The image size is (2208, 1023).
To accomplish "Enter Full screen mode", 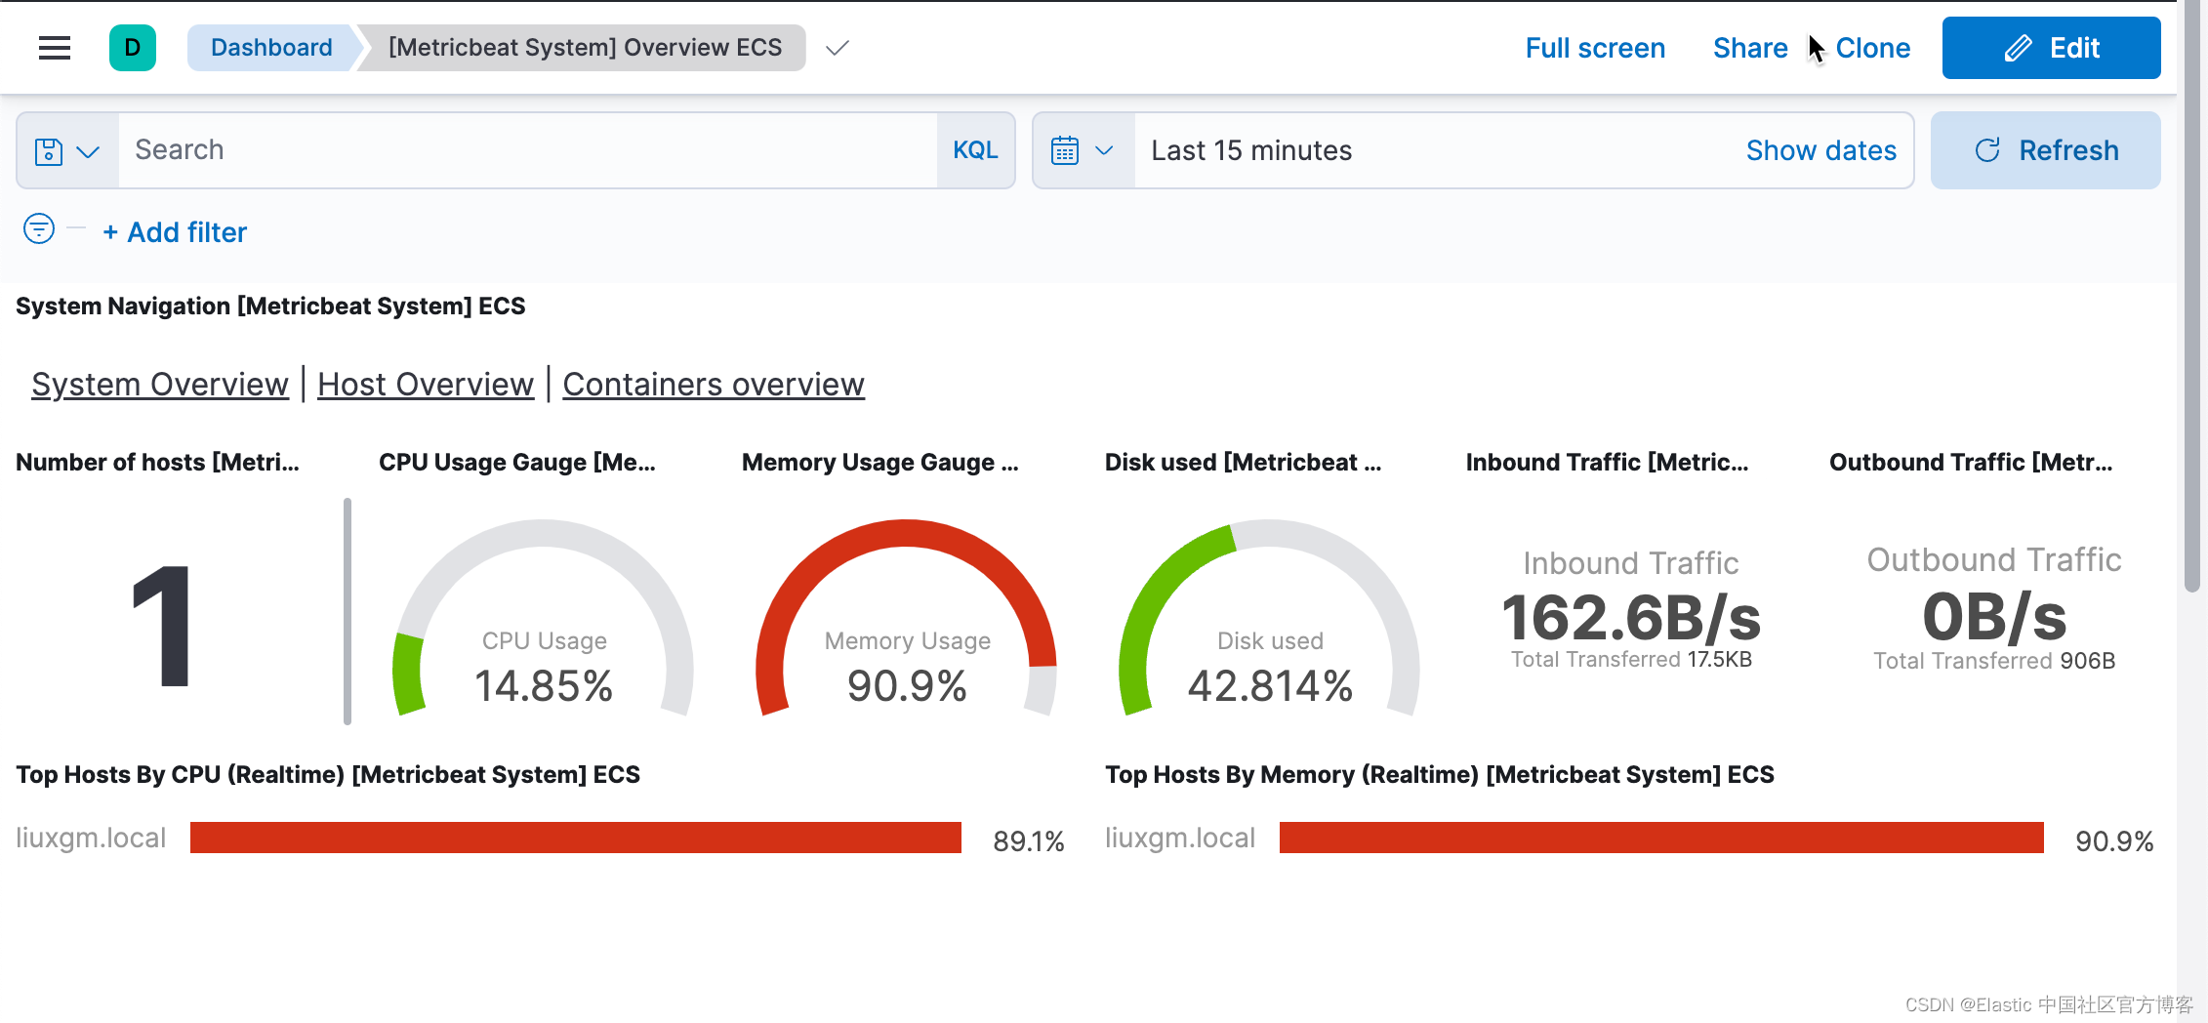I will 1595,48.
